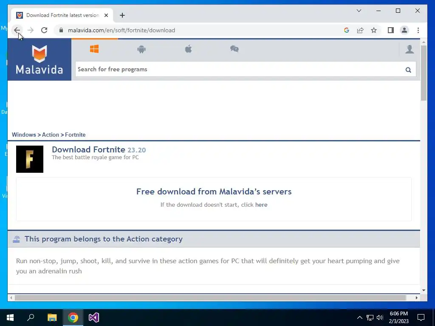Open taskbar search magnifier
435x326 pixels.
[31, 318]
